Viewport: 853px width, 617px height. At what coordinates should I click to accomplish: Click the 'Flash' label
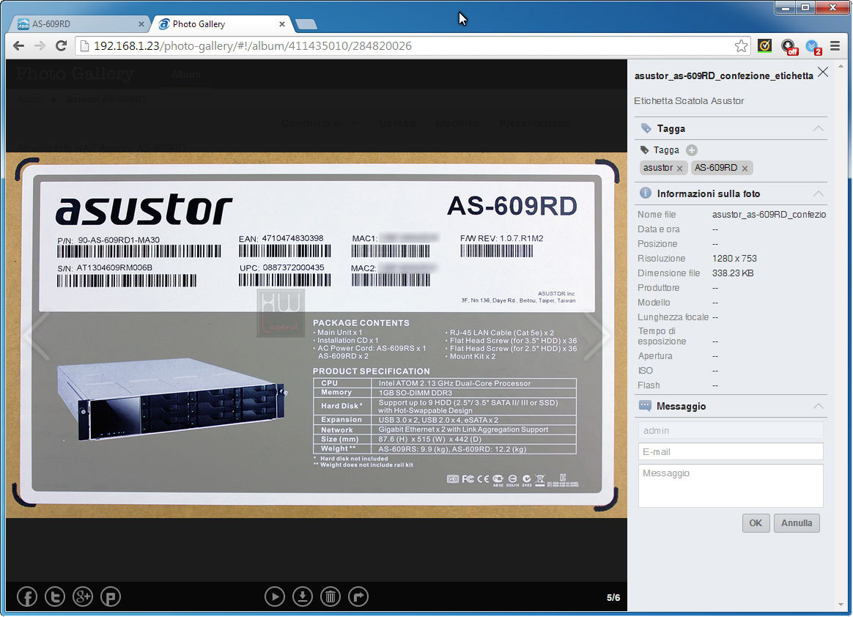tap(649, 385)
